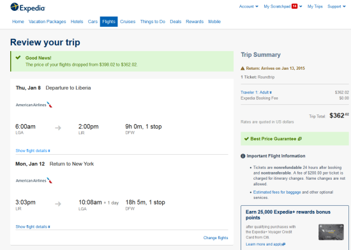Click the Important Flight Information info icon
This screenshot has height=250, width=351.
coord(243,156)
